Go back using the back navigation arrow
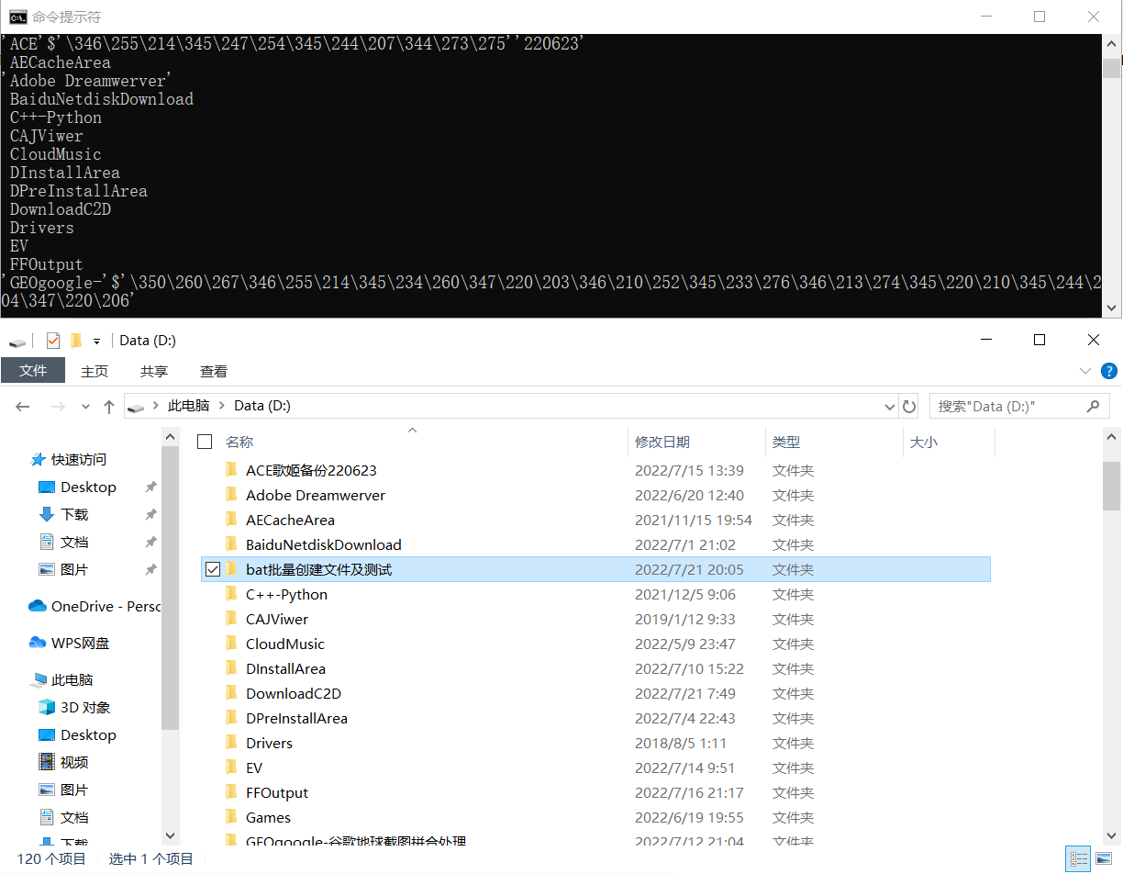Viewport: 1123px width, 874px height. (x=22, y=405)
